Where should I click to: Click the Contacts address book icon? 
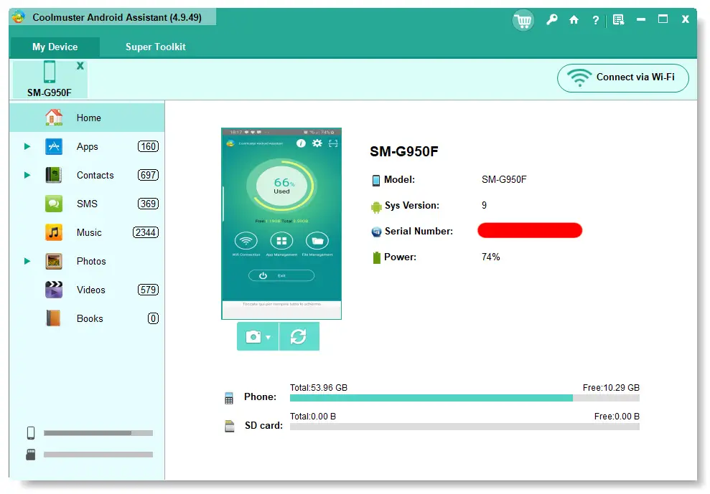pyautogui.click(x=54, y=175)
